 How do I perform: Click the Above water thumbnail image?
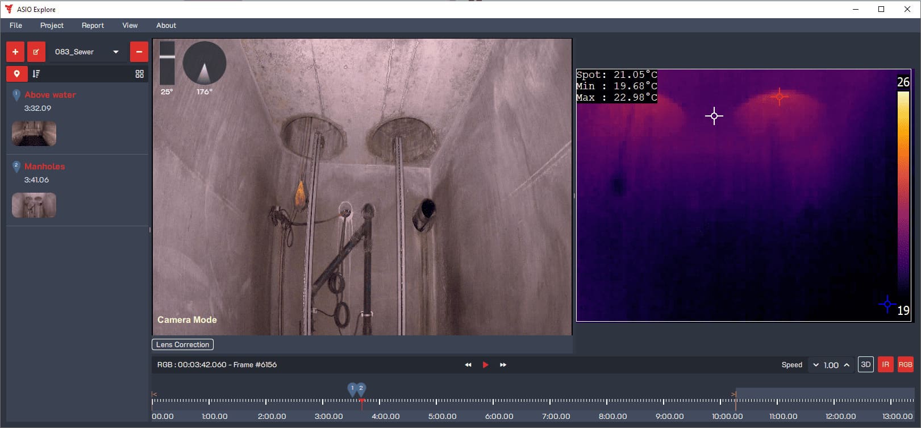point(34,134)
